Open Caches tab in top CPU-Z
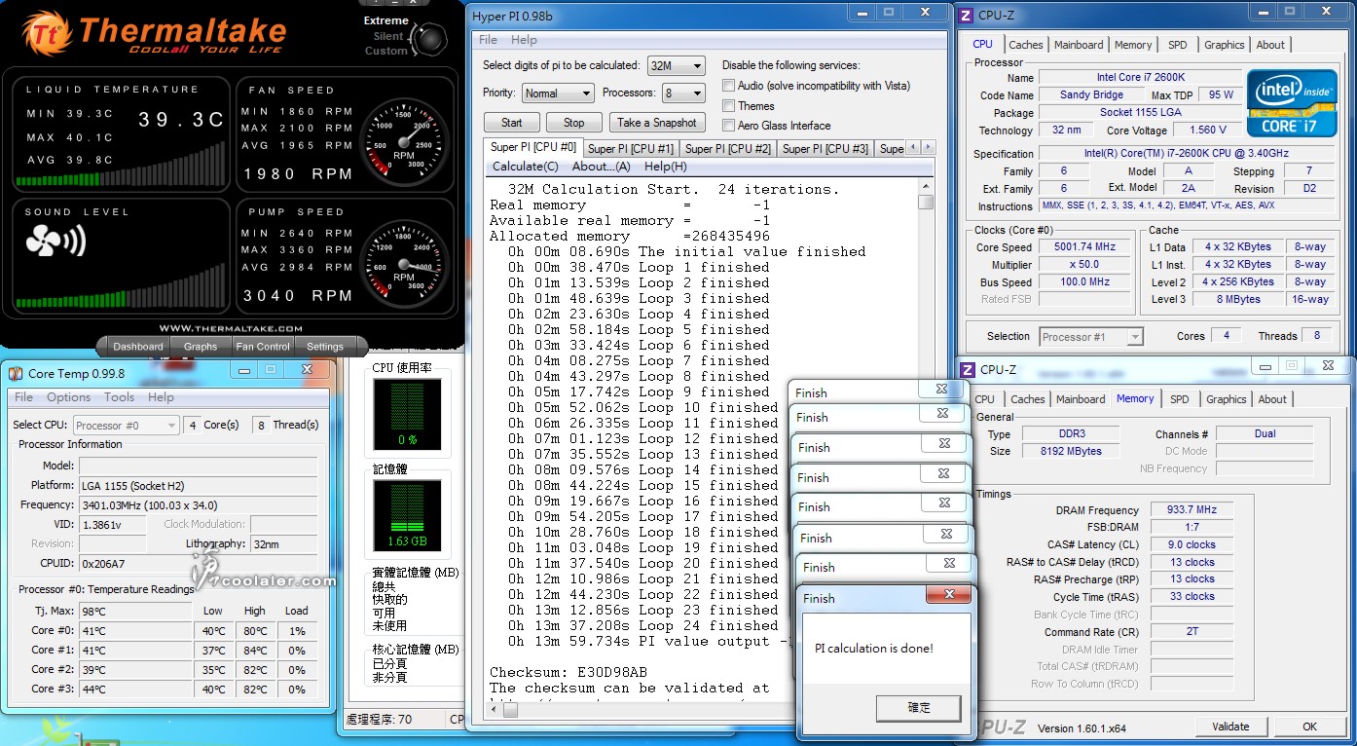The height and width of the screenshot is (746, 1357). coord(1026,45)
